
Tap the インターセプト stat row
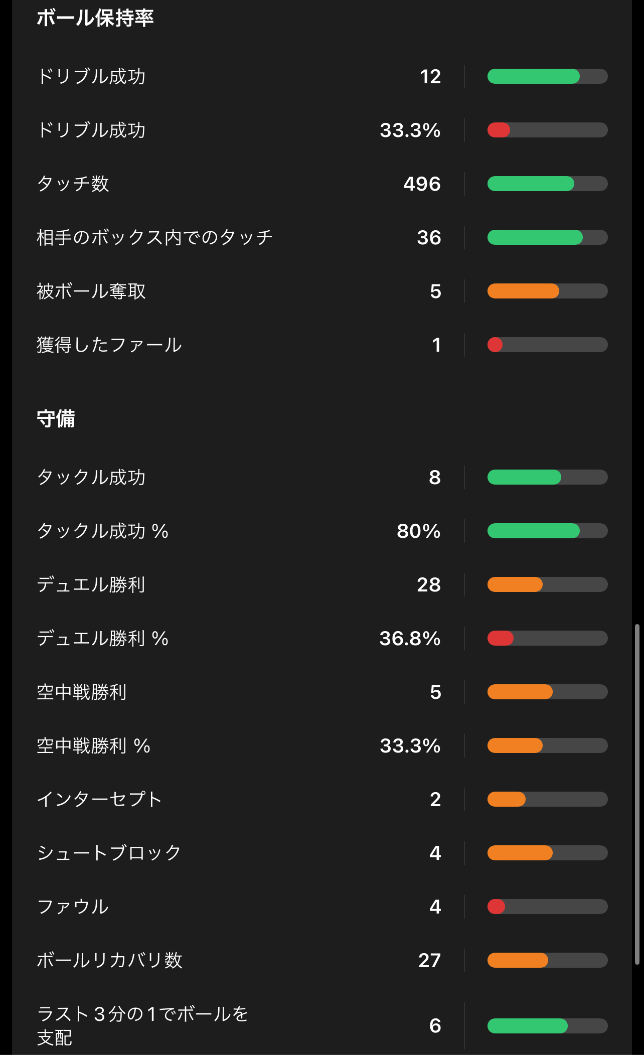point(322,799)
